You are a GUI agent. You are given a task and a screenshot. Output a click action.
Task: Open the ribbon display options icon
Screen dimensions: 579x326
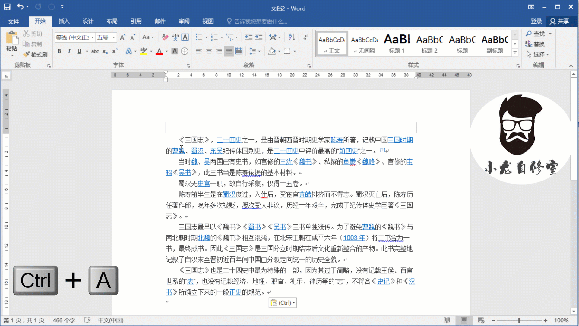pyautogui.click(x=531, y=7)
